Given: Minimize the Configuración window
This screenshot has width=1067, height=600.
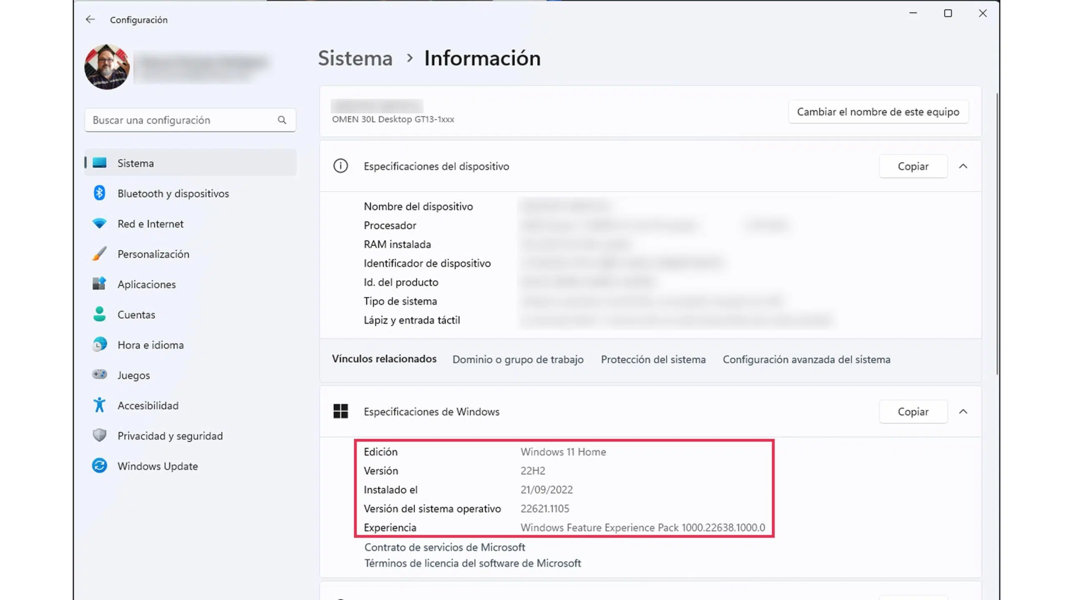Looking at the screenshot, I should 913,13.
